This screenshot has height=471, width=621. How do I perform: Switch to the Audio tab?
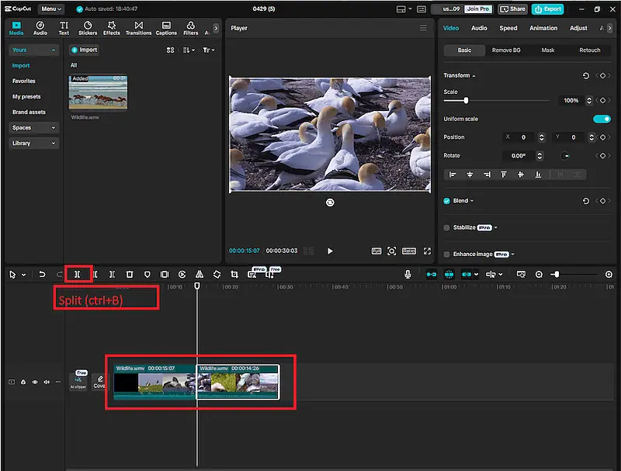click(x=479, y=27)
